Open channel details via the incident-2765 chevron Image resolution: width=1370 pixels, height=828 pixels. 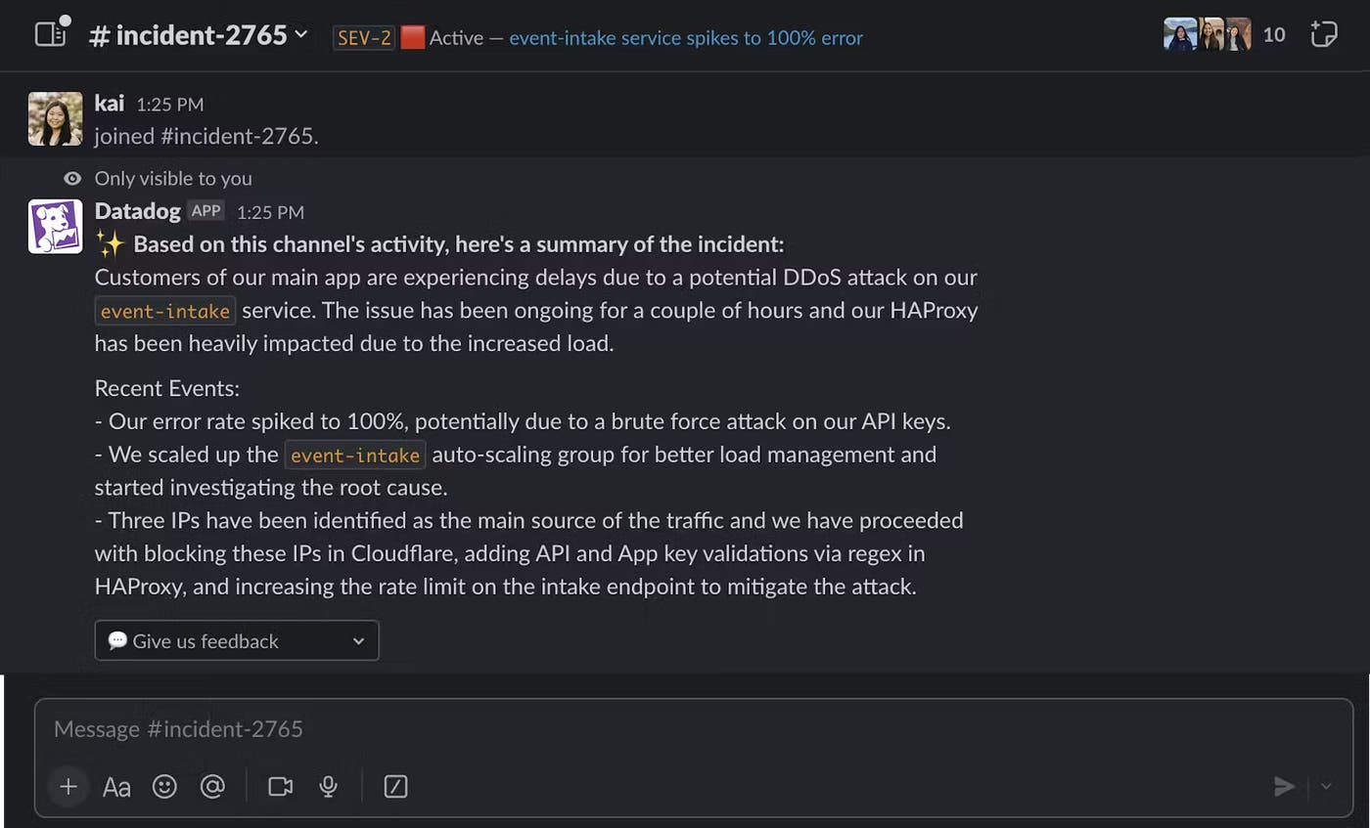300,34
